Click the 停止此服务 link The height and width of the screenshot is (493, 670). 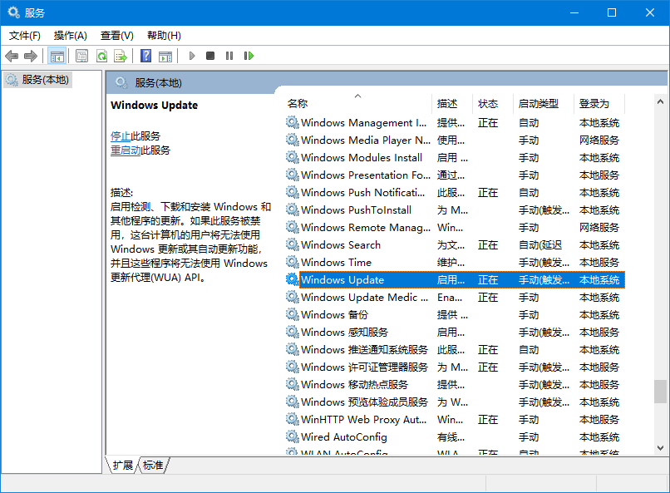pos(123,136)
